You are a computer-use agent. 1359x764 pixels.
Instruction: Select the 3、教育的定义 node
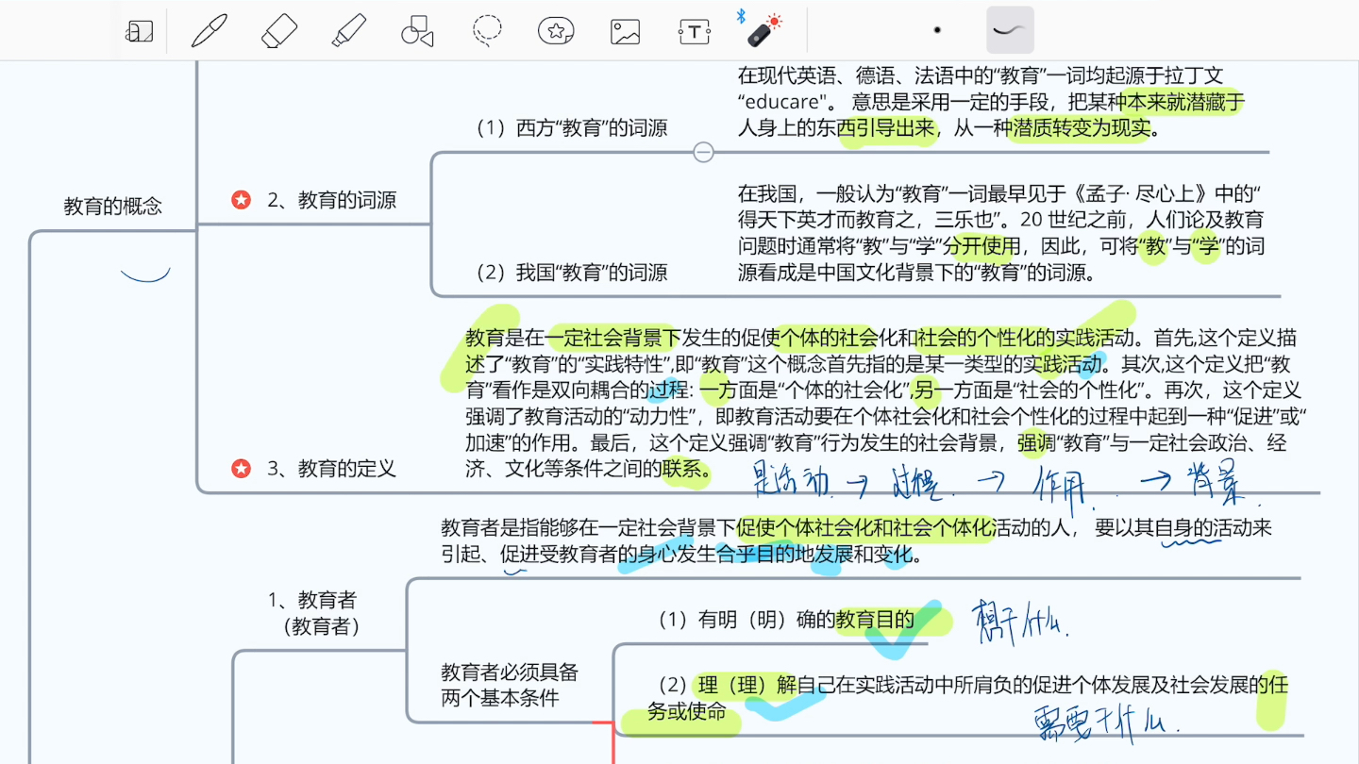pos(331,468)
